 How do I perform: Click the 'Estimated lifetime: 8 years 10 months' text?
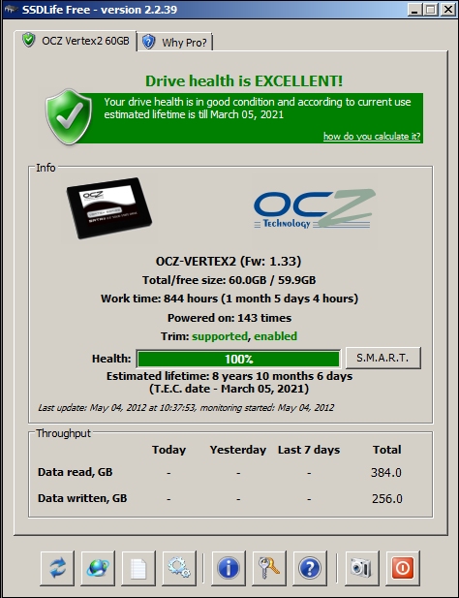point(229,376)
